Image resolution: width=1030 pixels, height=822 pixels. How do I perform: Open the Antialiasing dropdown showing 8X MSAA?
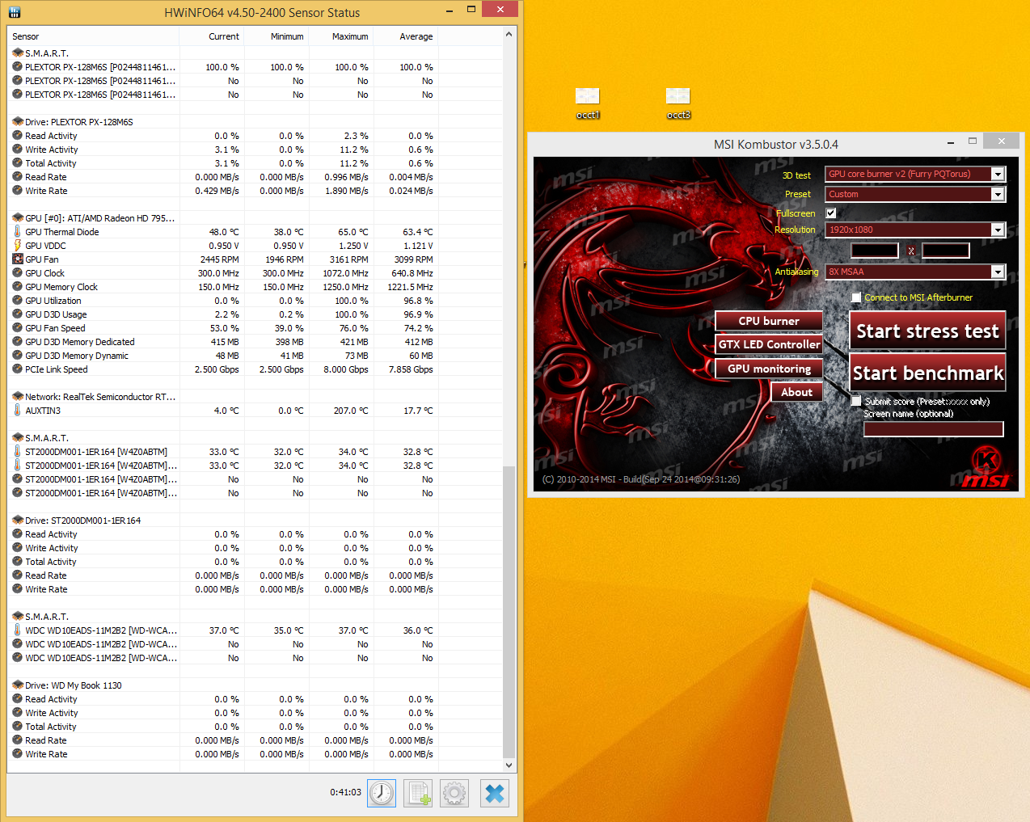(915, 272)
